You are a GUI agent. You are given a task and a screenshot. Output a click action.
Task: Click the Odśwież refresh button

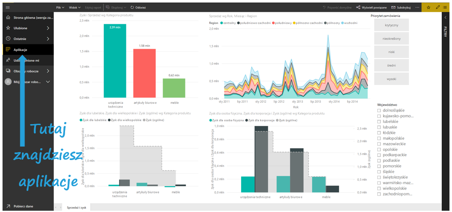point(138,7)
